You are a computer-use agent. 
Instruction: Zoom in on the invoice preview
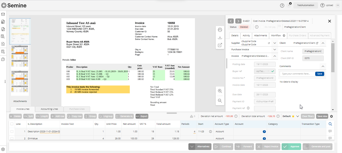click(x=220, y=91)
